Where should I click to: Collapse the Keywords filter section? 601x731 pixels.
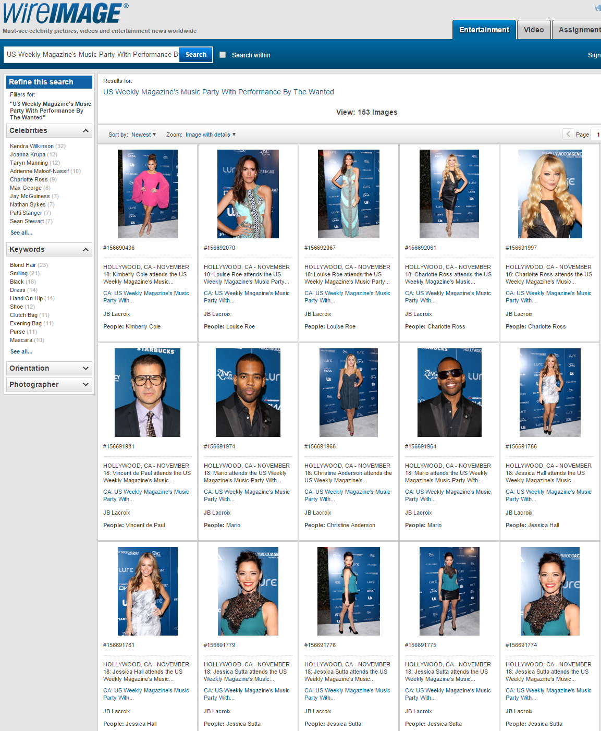(85, 249)
